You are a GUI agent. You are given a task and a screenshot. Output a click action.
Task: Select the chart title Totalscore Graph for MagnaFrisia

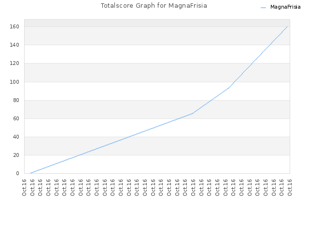coord(154,6)
